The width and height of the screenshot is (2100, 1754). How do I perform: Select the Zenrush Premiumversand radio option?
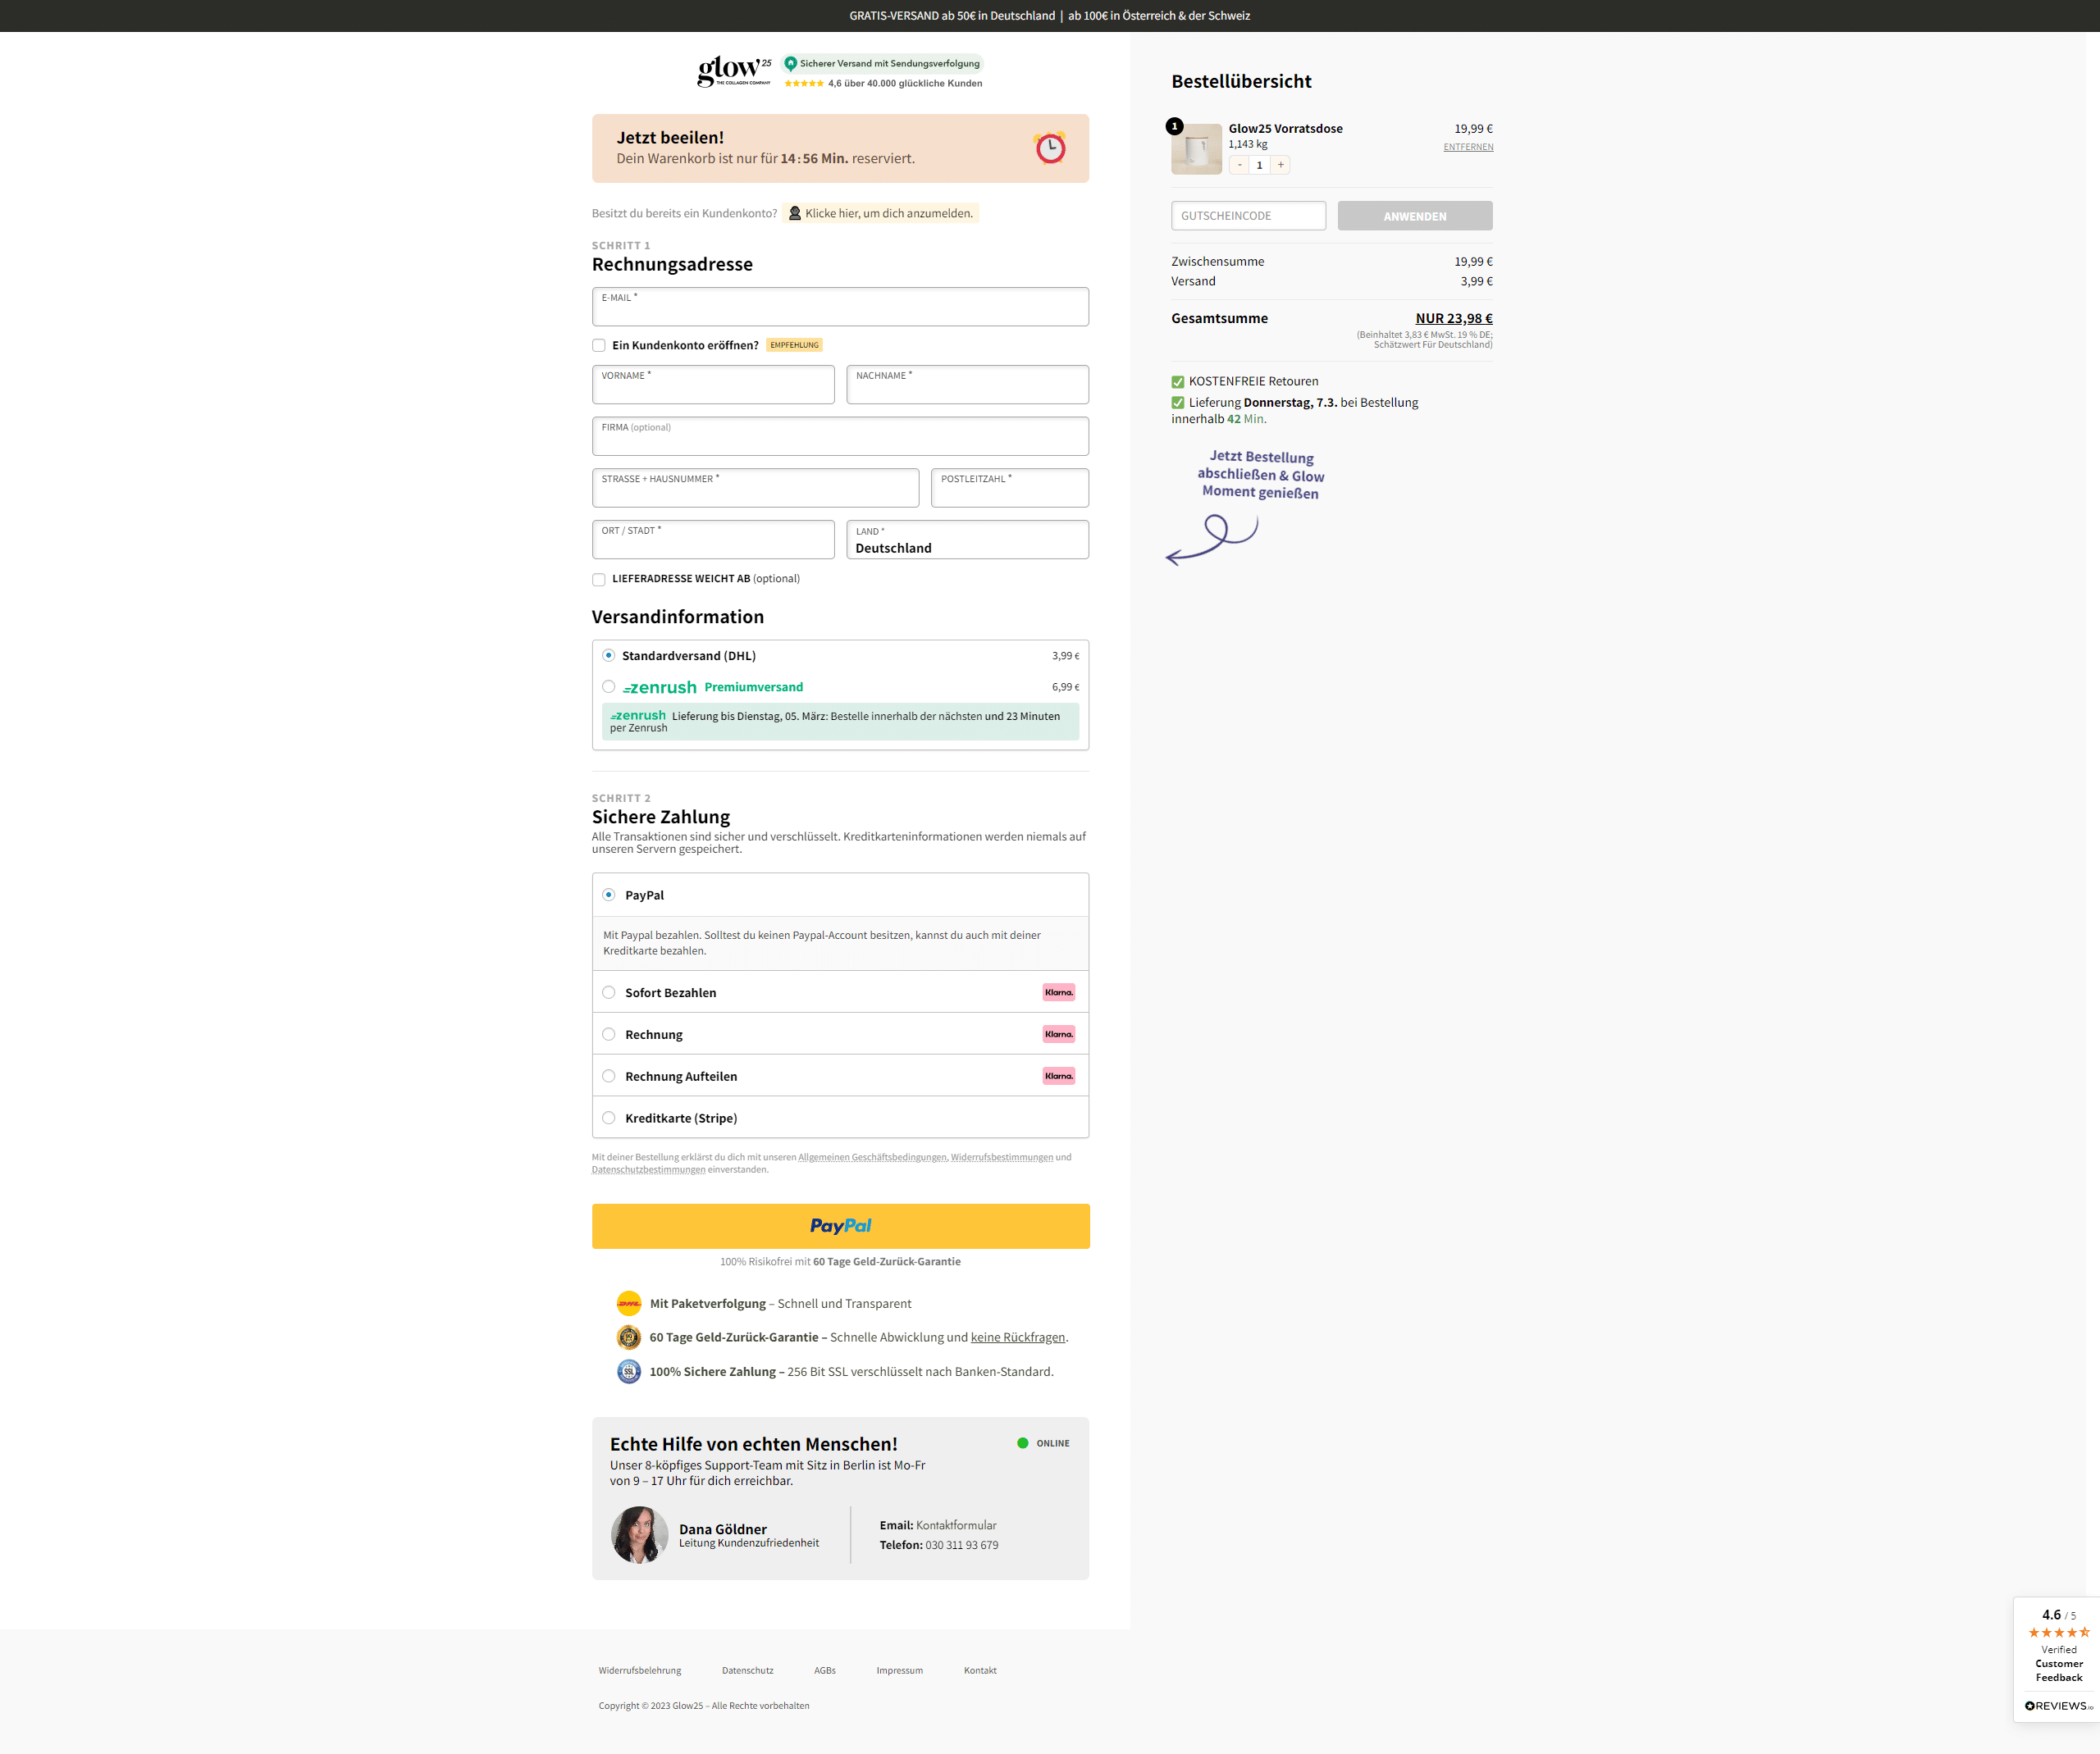point(609,686)
